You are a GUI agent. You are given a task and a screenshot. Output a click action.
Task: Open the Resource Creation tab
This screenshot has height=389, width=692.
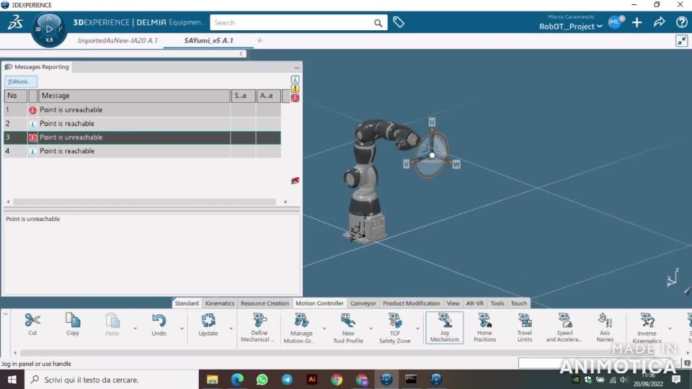click(265, 303)
